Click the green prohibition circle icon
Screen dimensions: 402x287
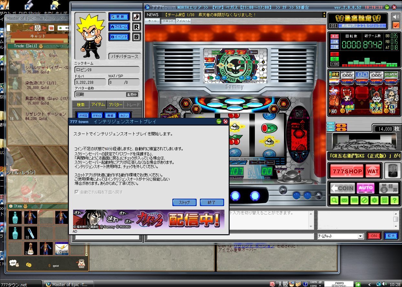(364, 200)
